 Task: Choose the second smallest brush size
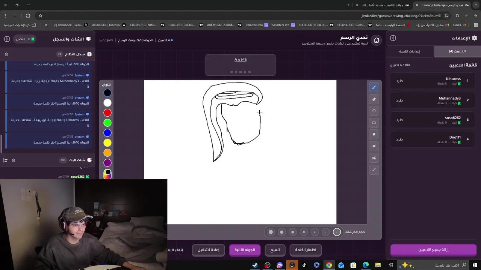coord(326,232)
